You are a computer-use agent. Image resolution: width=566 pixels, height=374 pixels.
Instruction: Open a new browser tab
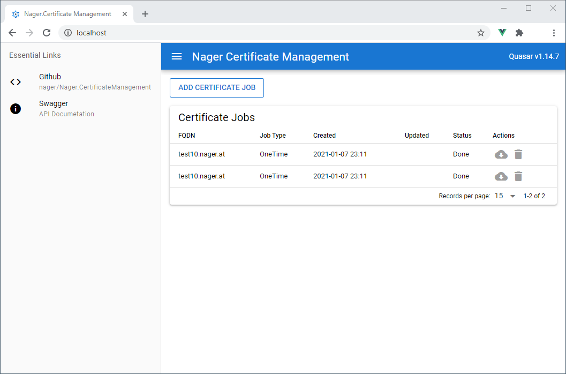point(145,14)
